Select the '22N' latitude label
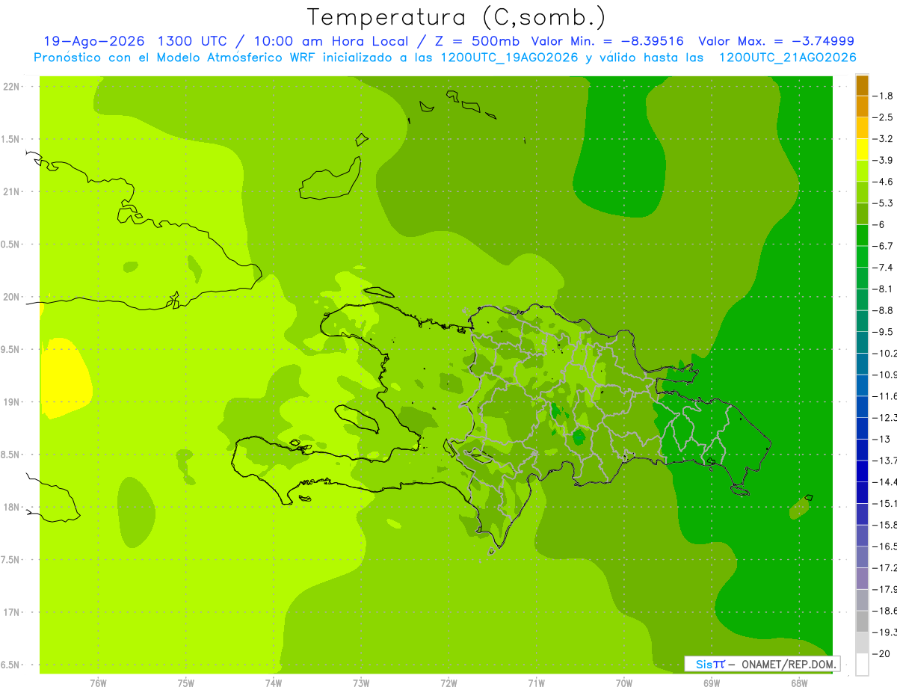The image size is (897, 693). pyautogui.click(x=13, y=87)
